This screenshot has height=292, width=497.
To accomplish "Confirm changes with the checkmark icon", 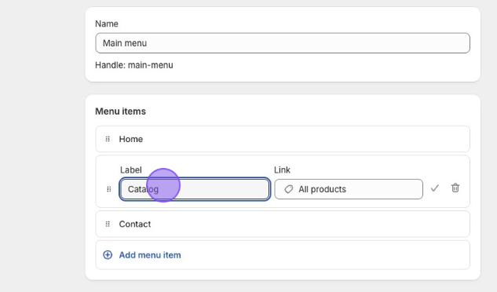I will click(x=434, y=188).
